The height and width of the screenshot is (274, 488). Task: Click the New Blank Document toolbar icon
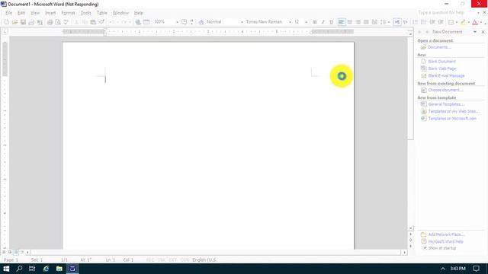pyautogui.click(x=7, y=22)
